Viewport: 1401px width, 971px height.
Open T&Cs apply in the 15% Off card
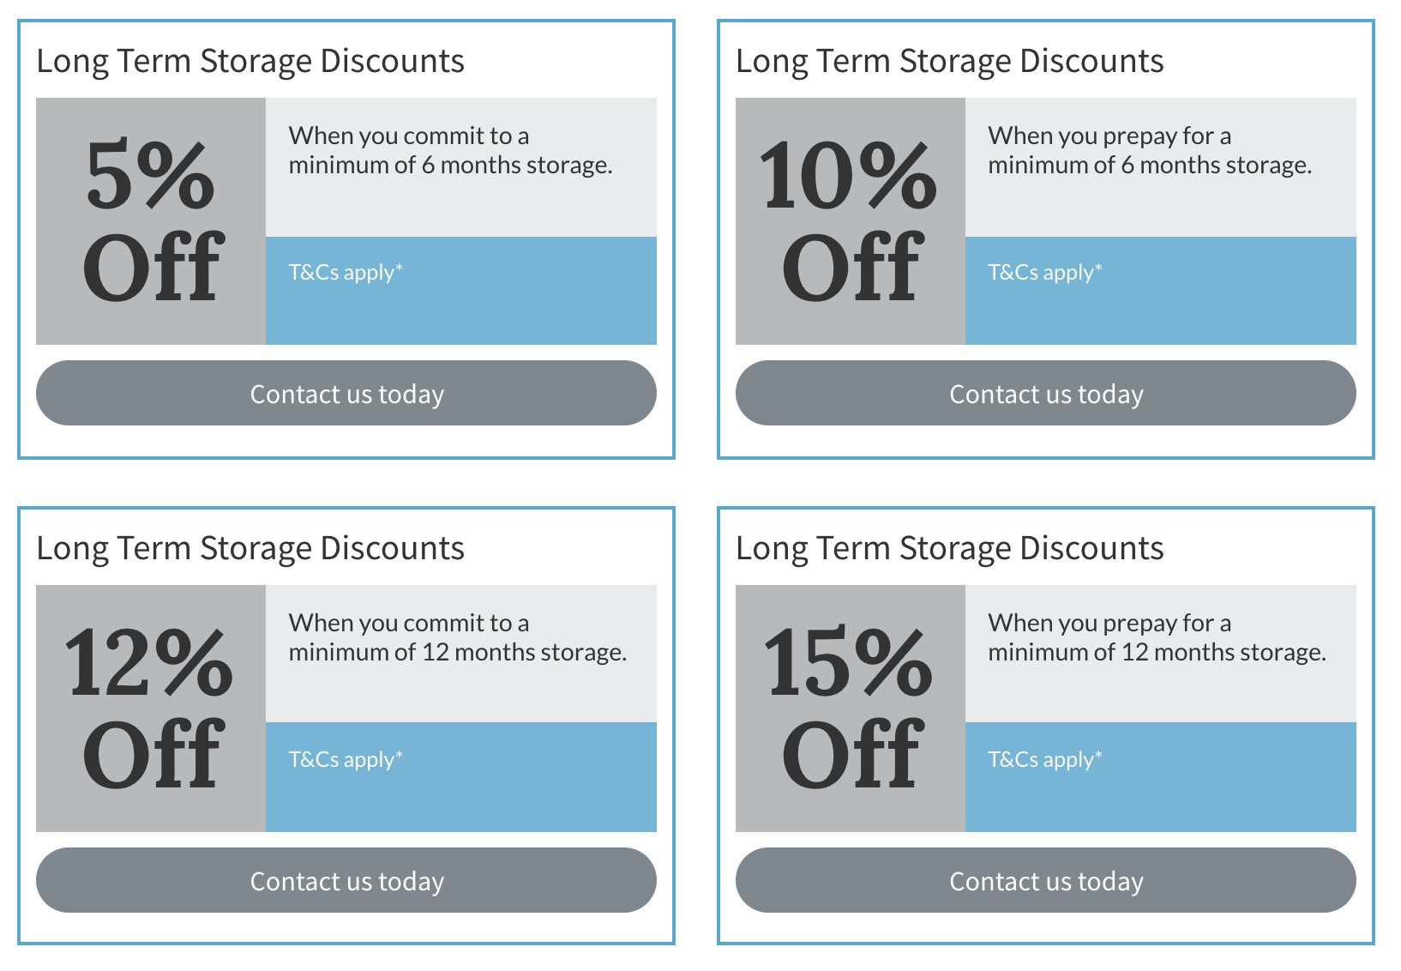click(x=1045, y=760)
